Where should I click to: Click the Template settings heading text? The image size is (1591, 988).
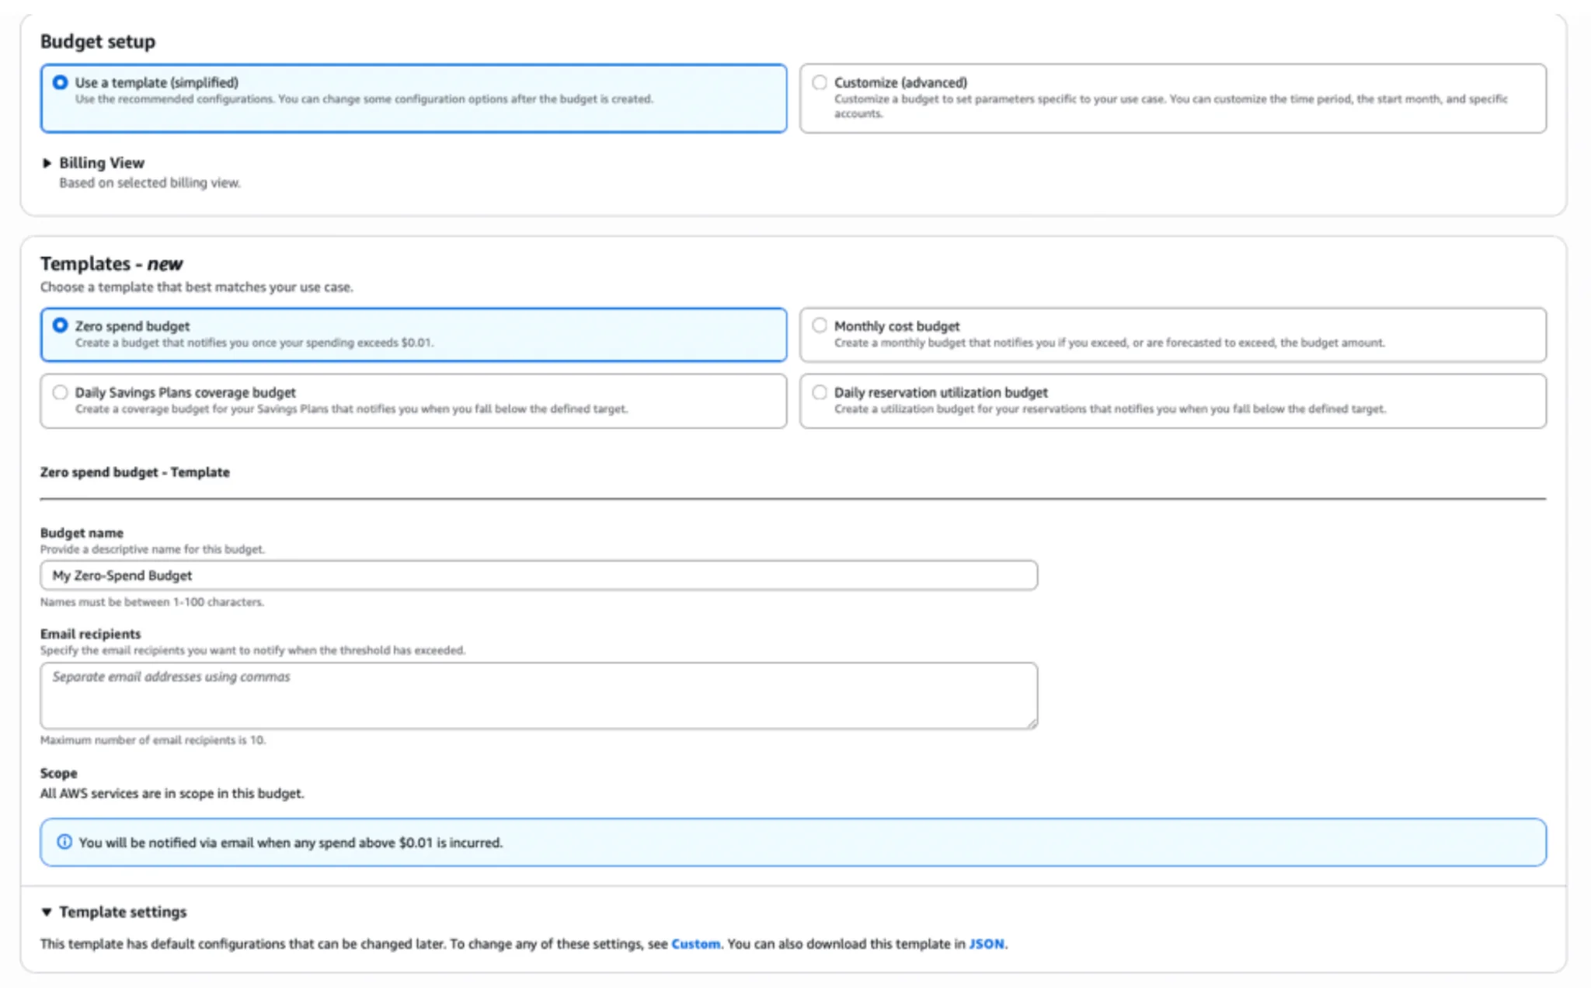coord(123,912)
